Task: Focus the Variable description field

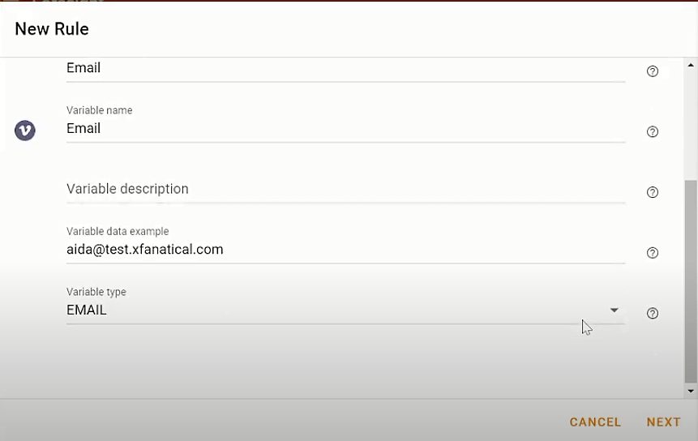Action: click(345, 189)
